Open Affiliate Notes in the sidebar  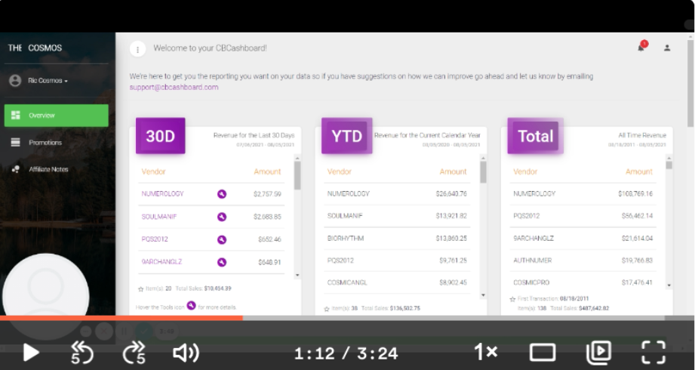[x=48, y=169]
